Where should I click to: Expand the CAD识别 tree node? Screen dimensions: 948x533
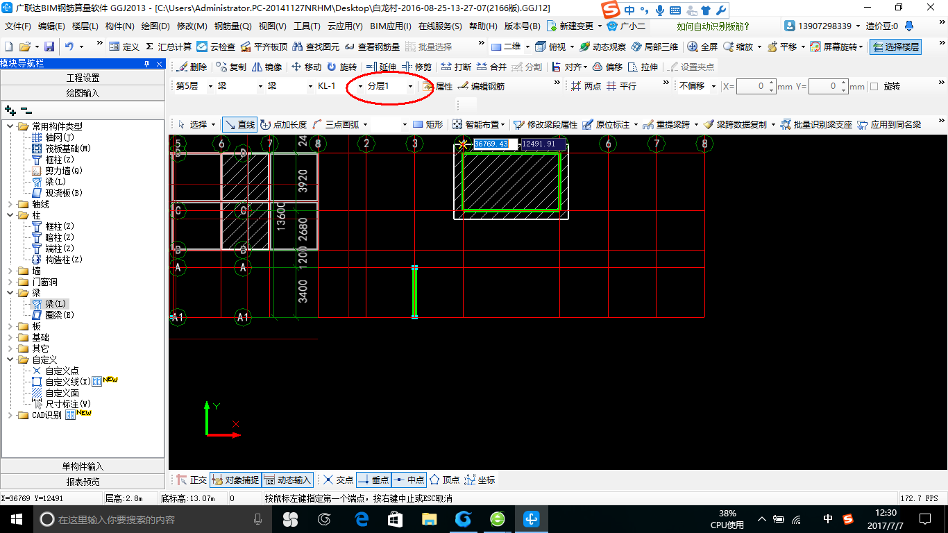coord(11,415)
